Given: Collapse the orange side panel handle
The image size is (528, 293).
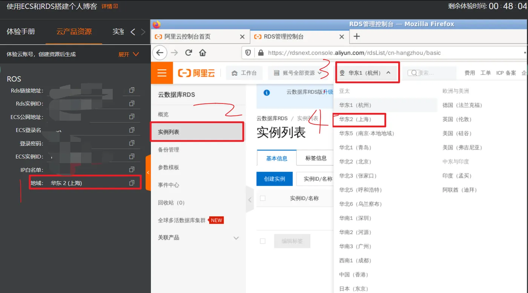Looking at the screenshot, I should [x=148, y=172].
